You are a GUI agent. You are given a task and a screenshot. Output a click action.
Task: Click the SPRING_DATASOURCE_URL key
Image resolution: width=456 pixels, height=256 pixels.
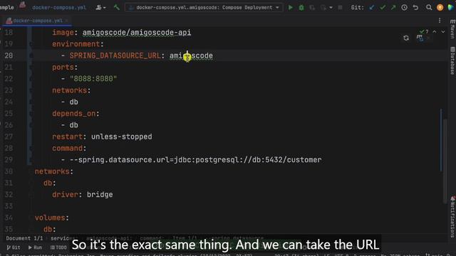coord(115,55)
